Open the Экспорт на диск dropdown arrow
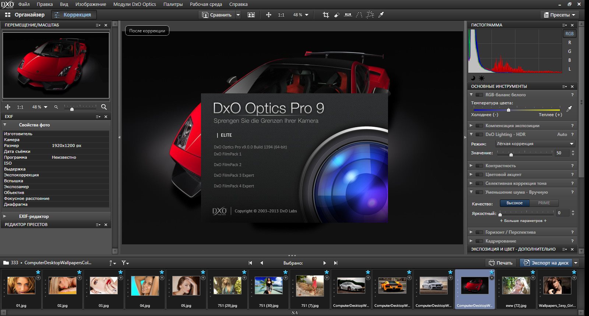Image resolution: width=589 pixels, height=316 pixels. 576,263
